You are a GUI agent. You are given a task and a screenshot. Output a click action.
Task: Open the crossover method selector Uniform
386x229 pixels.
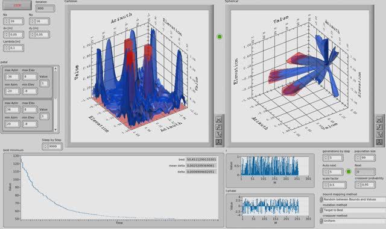pos(353,221)
